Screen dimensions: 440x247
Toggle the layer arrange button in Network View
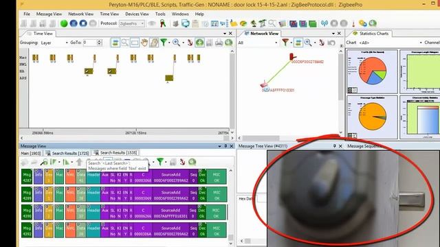coord(298,43)
